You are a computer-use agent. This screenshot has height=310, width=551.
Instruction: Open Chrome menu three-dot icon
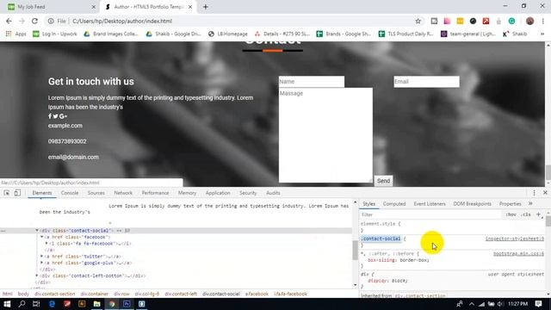coord(543,21)
